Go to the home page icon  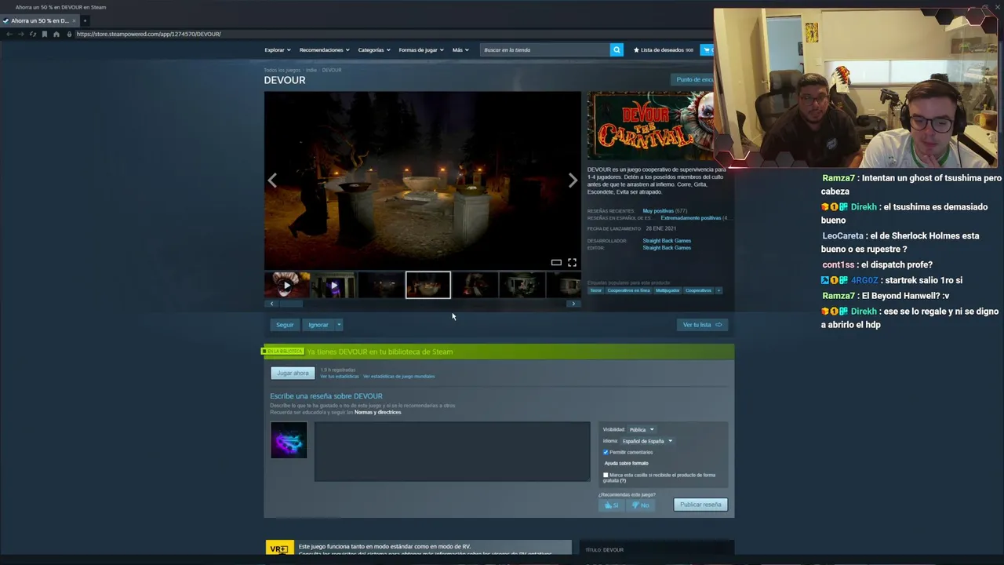coord(56,34)
